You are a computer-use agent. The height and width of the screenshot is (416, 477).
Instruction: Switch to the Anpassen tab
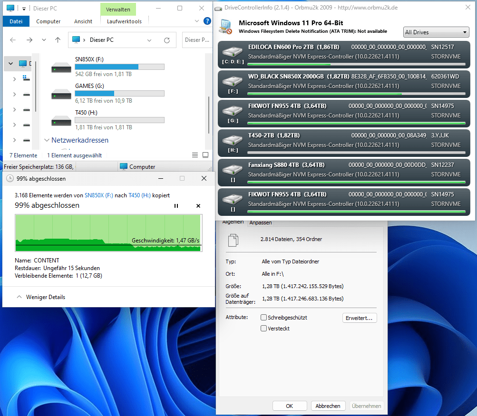[x=261, y=223]
